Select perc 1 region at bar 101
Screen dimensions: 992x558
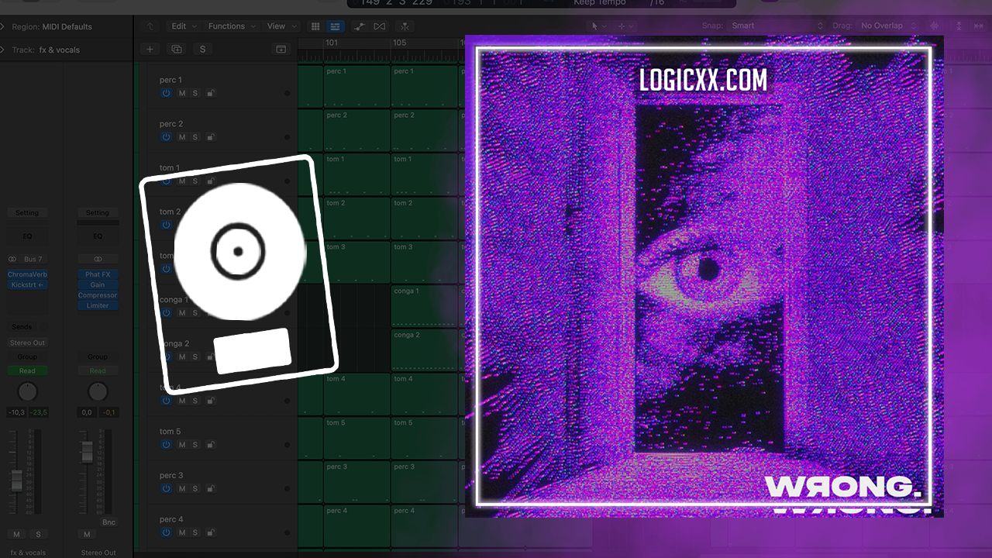pos(357,86)
